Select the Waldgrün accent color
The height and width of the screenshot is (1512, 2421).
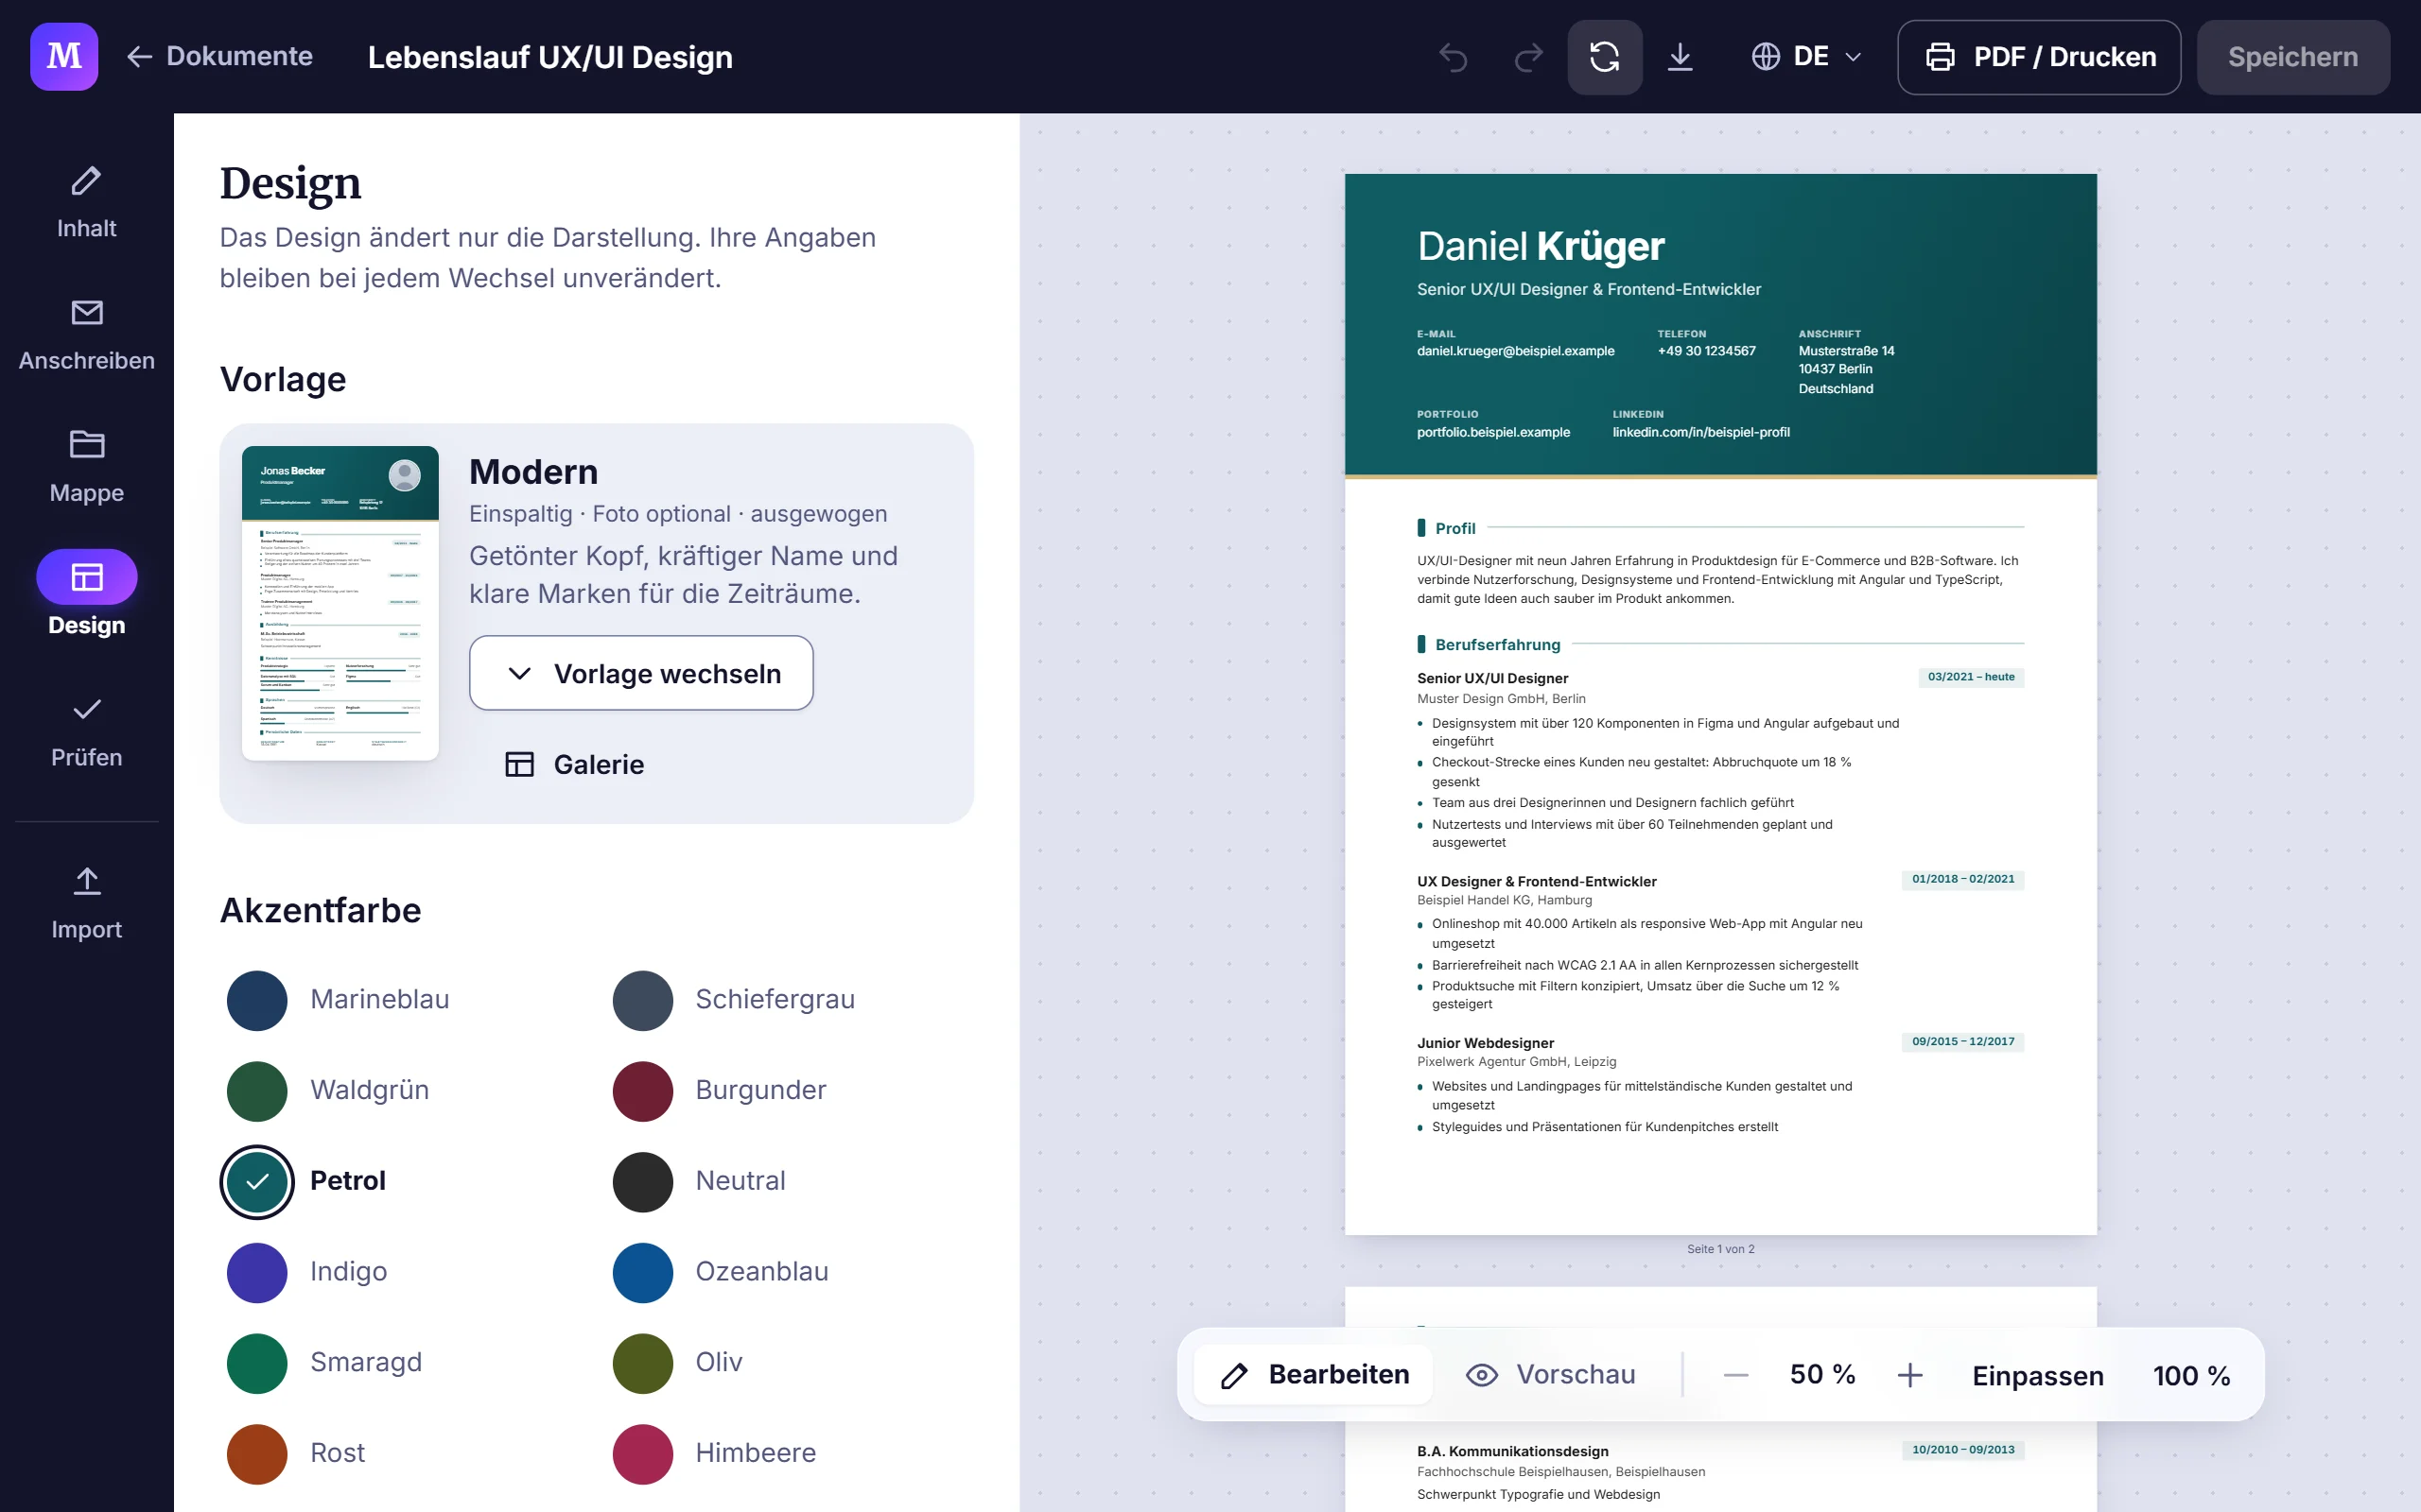pyautogui.click(x=329, y=1090)
